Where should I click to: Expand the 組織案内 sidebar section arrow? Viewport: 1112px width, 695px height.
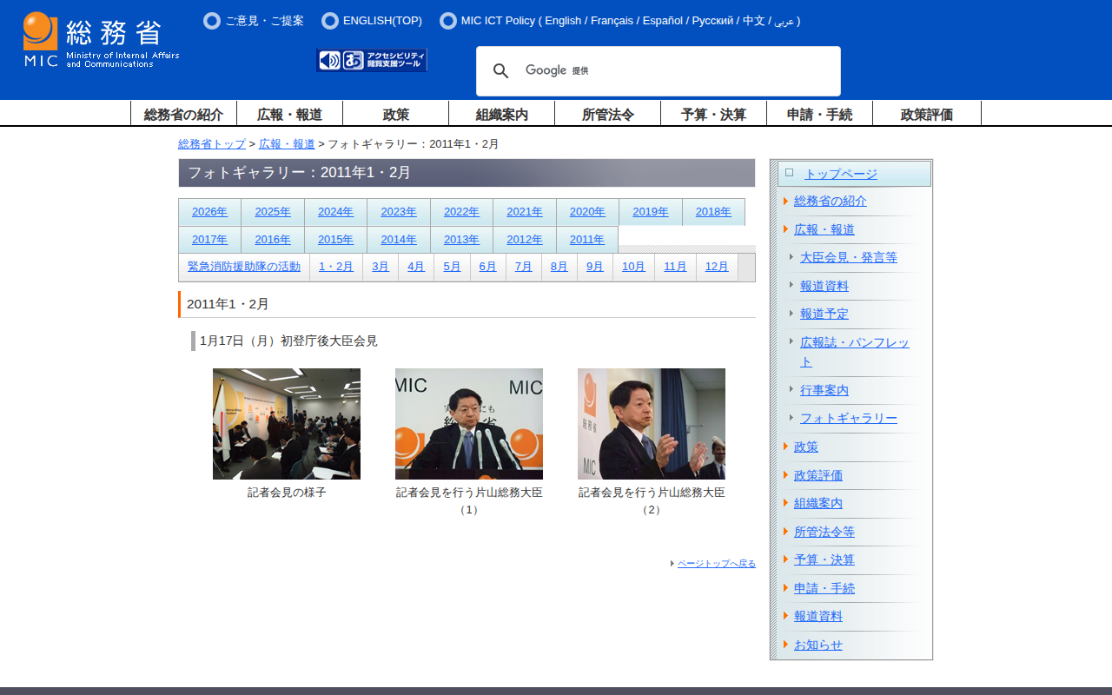coord(785,503)
